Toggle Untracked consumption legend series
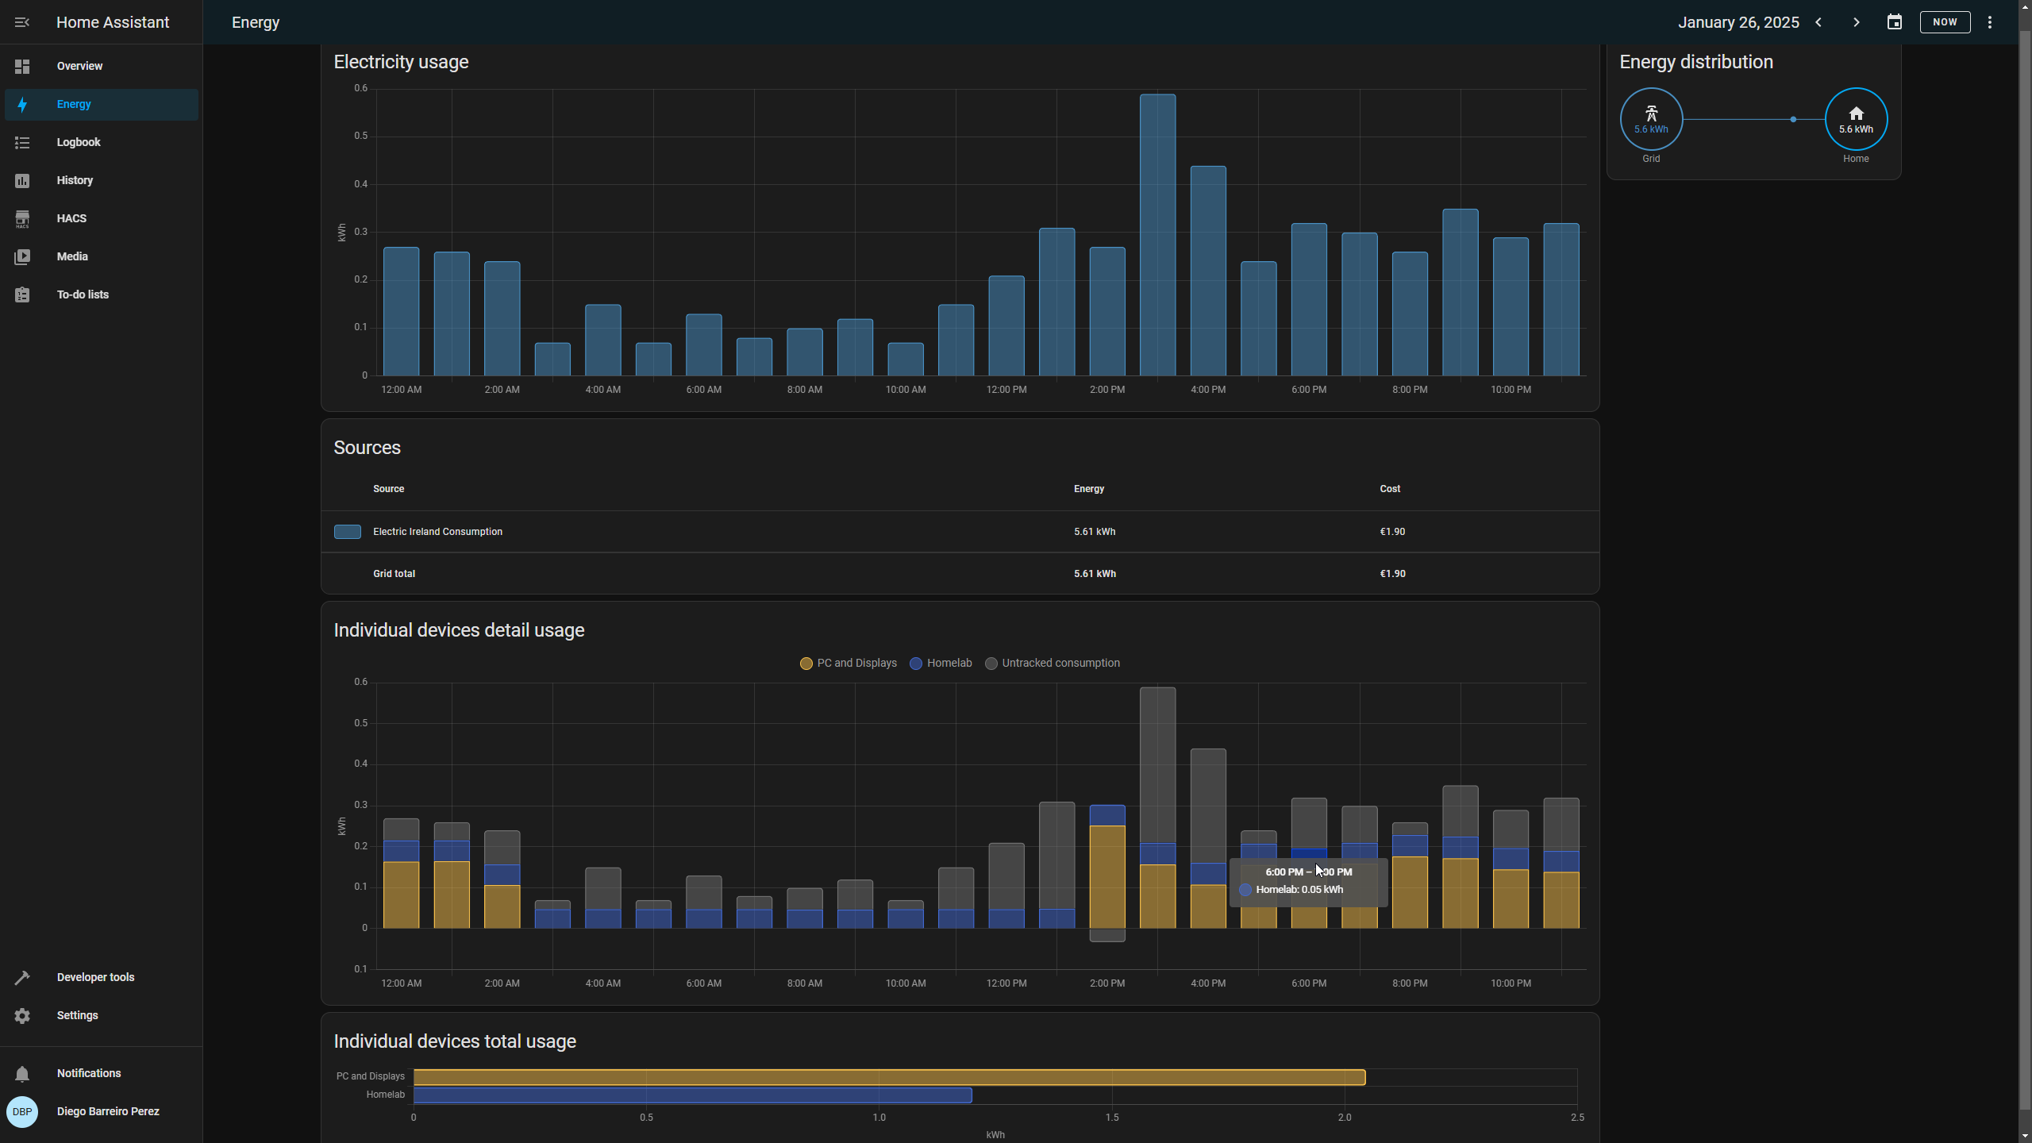Viewport: 2032px width, 1143px height. (1053, 664)
